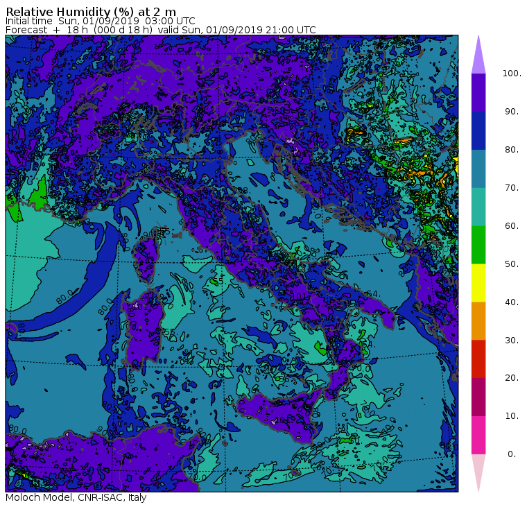The image size is (527, 507).
Task: Click the "30." colorbar label
Action: 512,341
